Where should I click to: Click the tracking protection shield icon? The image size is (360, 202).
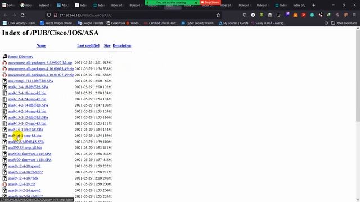click(49, 15)
